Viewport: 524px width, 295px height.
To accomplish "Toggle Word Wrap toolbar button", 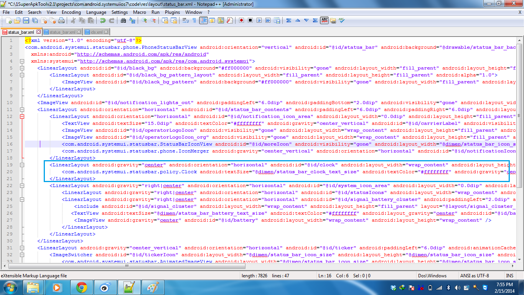I will point(186,20).
